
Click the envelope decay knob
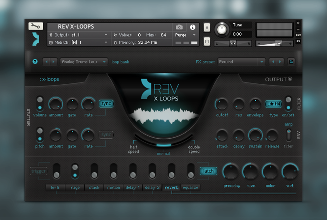pyautogui.click(x=239, y=135)
